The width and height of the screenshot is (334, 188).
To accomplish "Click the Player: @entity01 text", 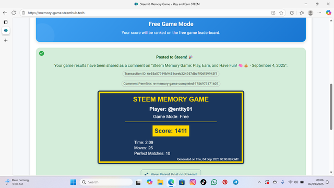I will [171, 109].
